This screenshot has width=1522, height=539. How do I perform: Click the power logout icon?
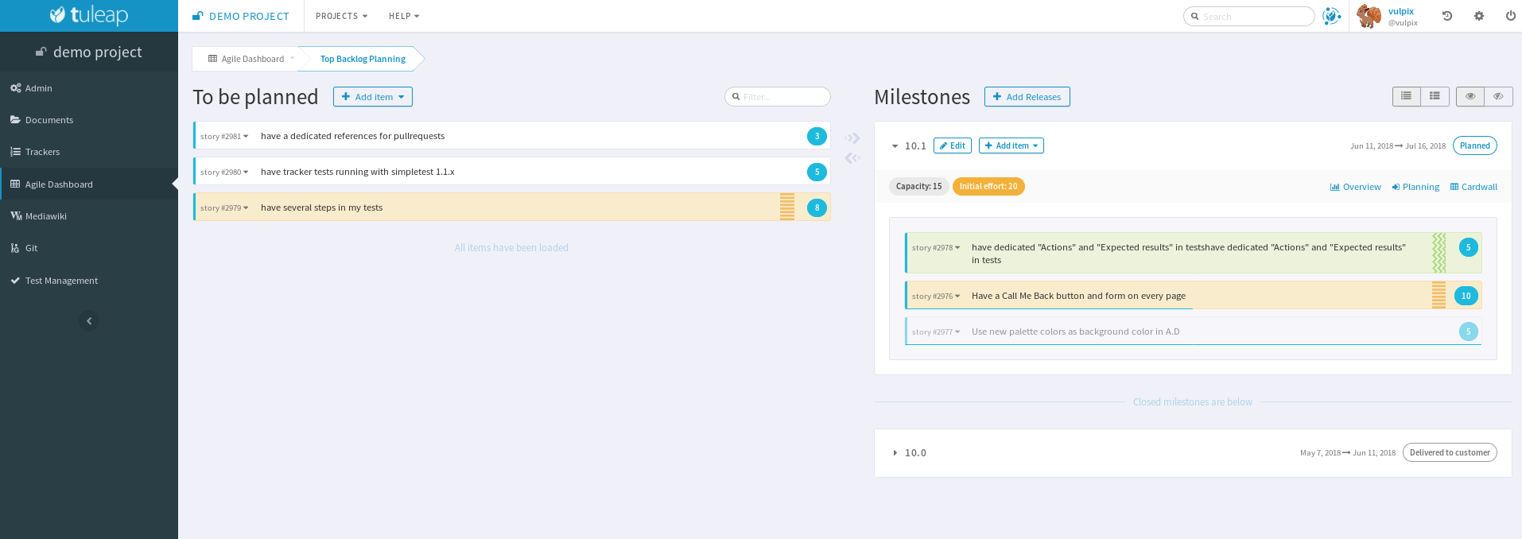click(x=1510, y=16)
